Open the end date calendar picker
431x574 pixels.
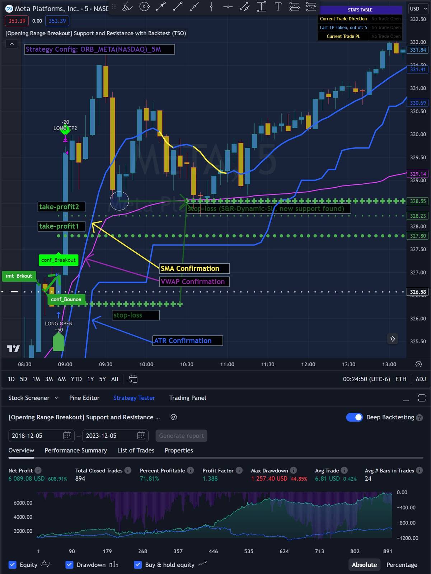coord(141,436)
